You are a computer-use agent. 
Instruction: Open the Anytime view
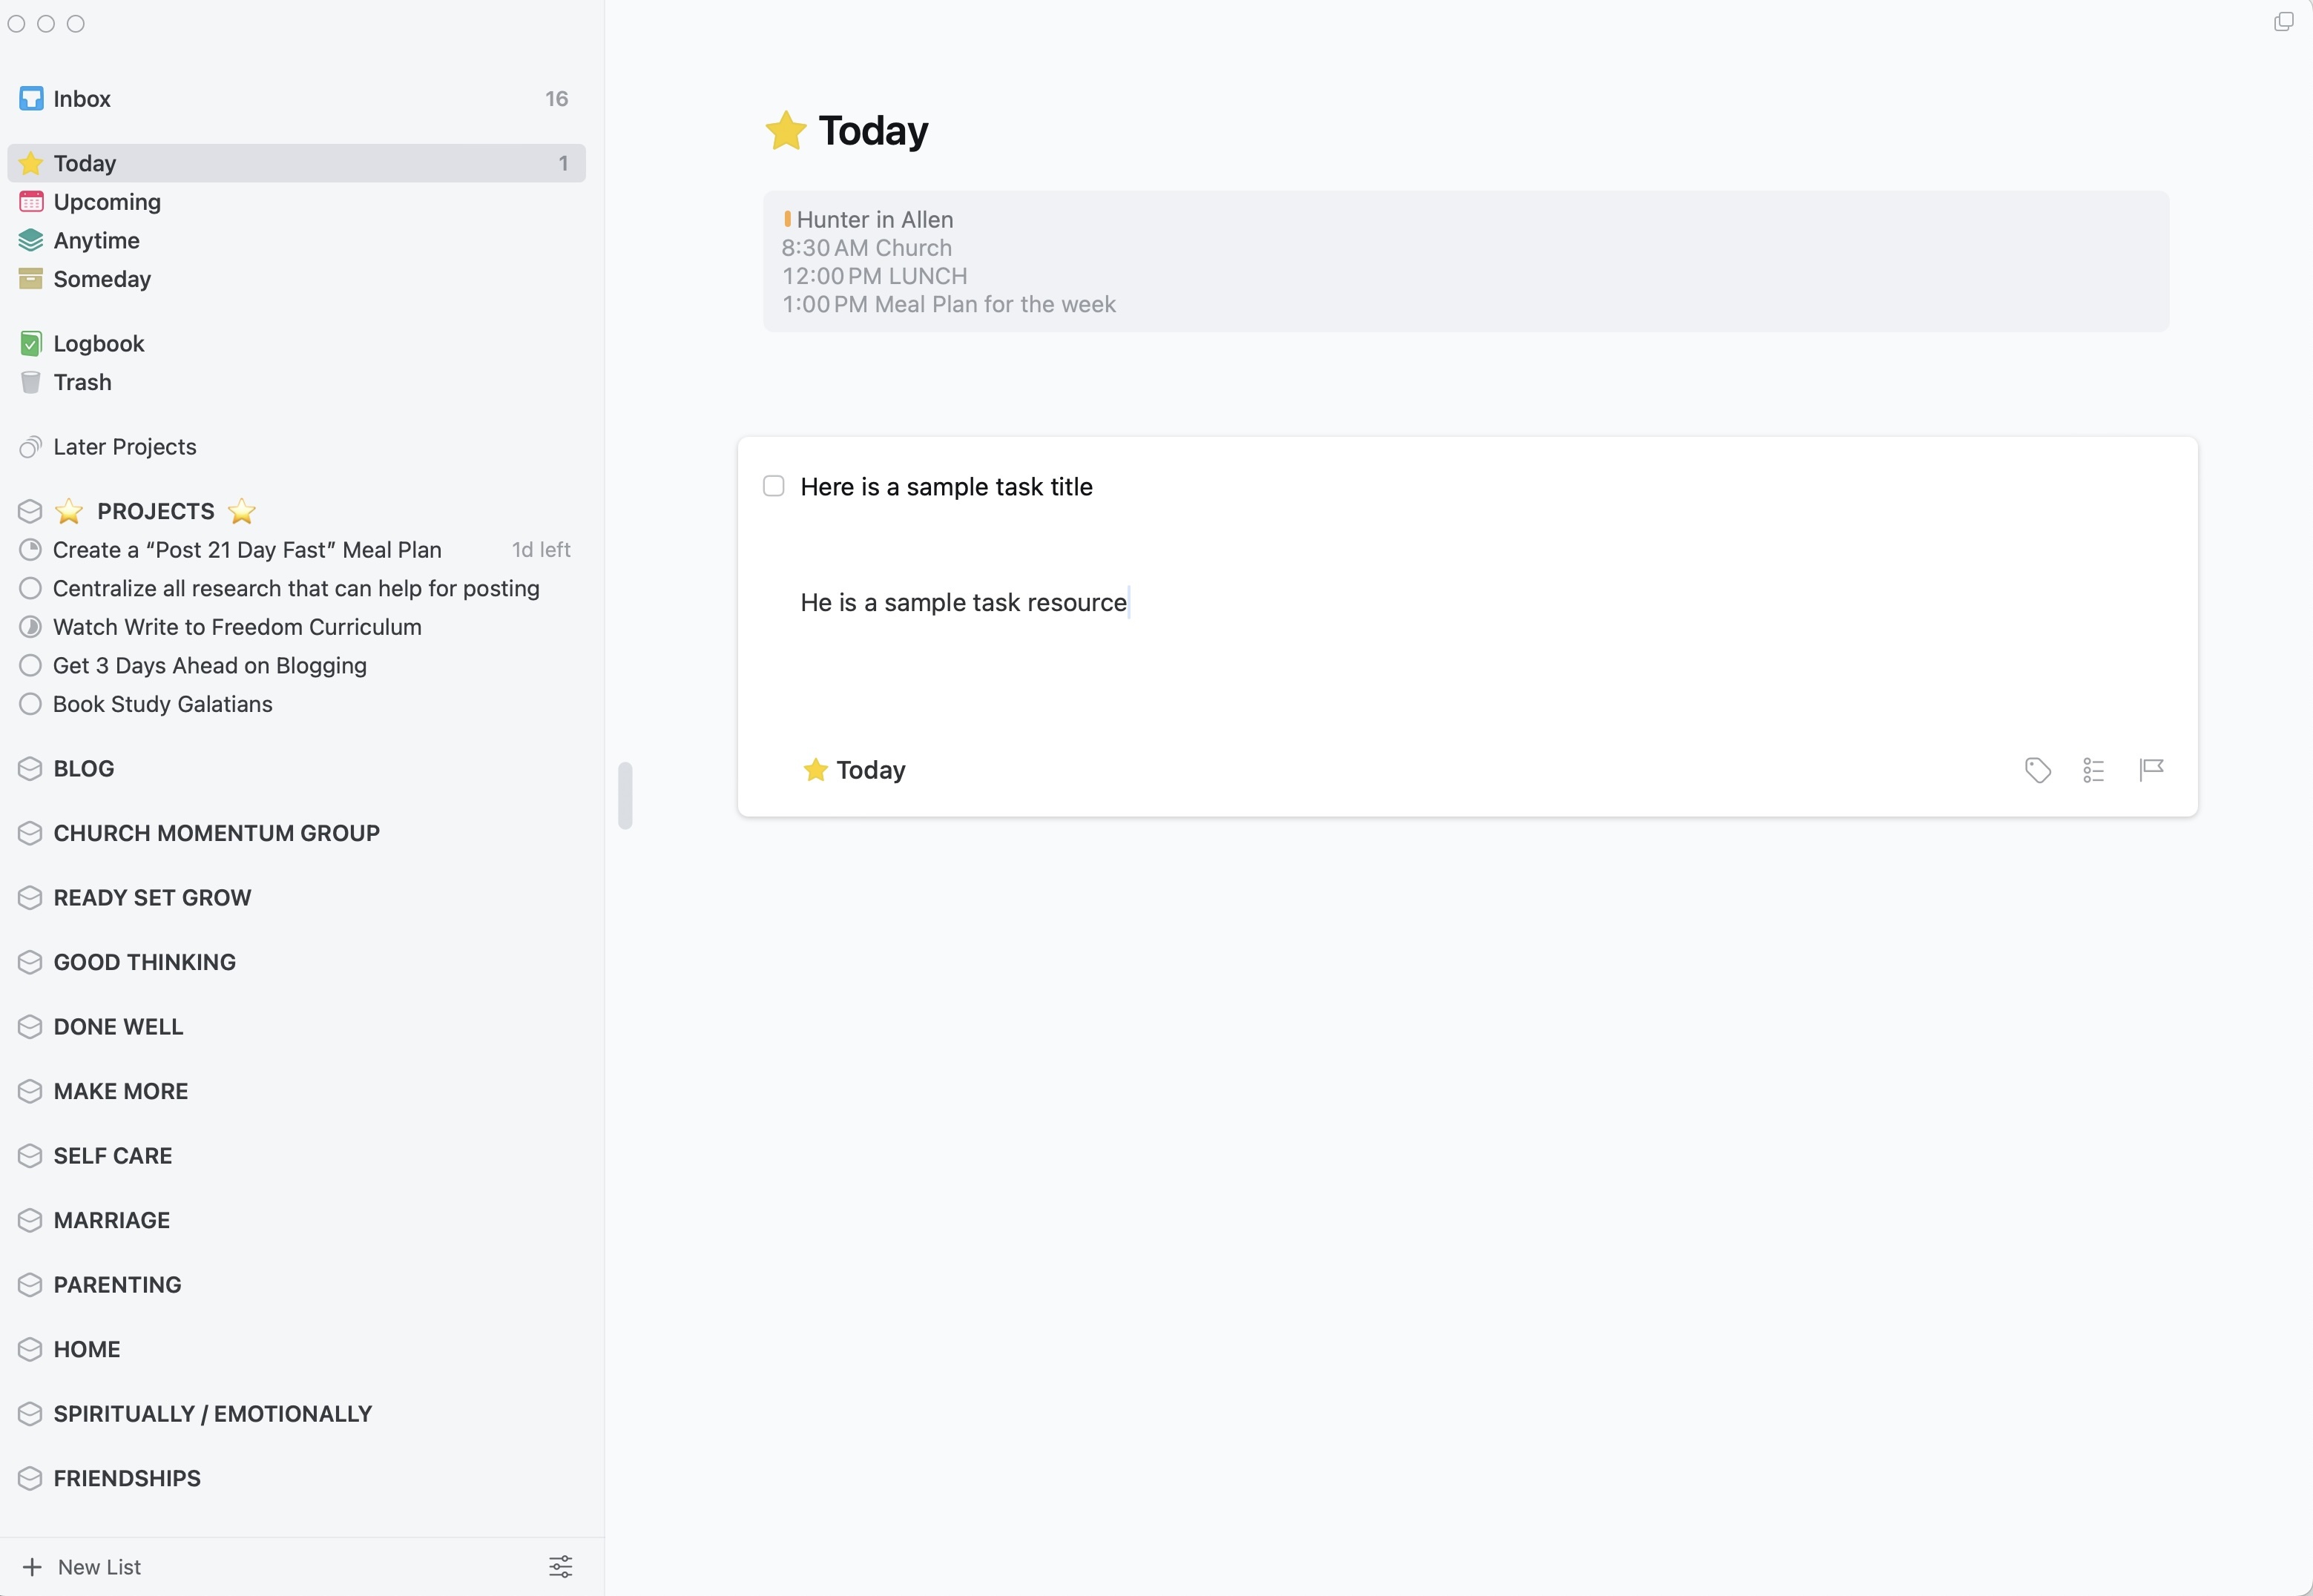[296, 241]
